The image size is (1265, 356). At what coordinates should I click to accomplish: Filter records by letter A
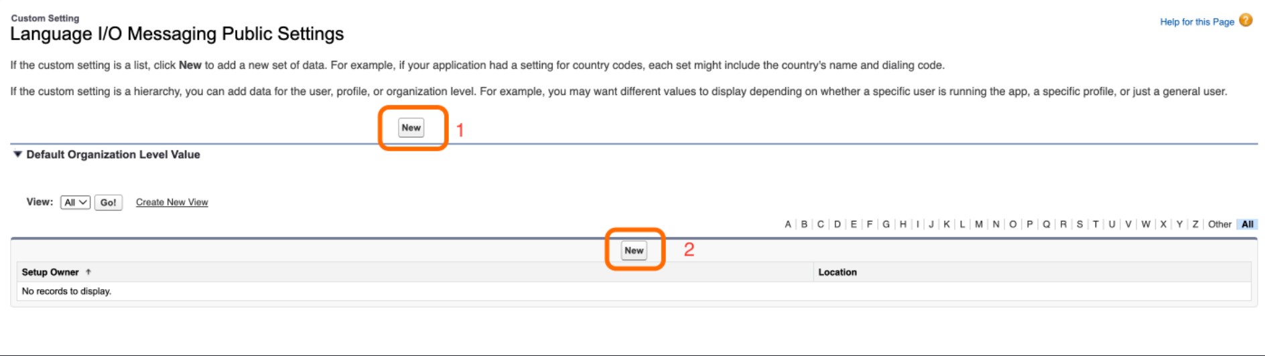tap(788, 224)
